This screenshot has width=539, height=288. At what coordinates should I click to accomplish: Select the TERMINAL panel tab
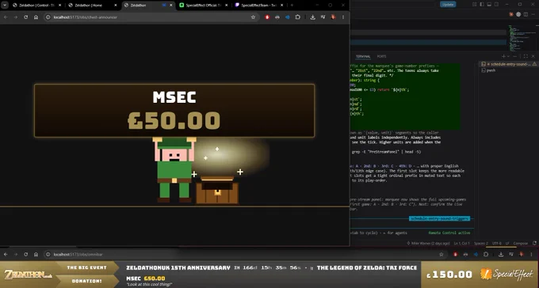click(x=363, y=56)
